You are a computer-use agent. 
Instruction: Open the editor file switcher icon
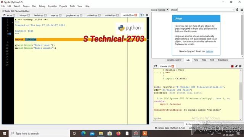[4, 15]
